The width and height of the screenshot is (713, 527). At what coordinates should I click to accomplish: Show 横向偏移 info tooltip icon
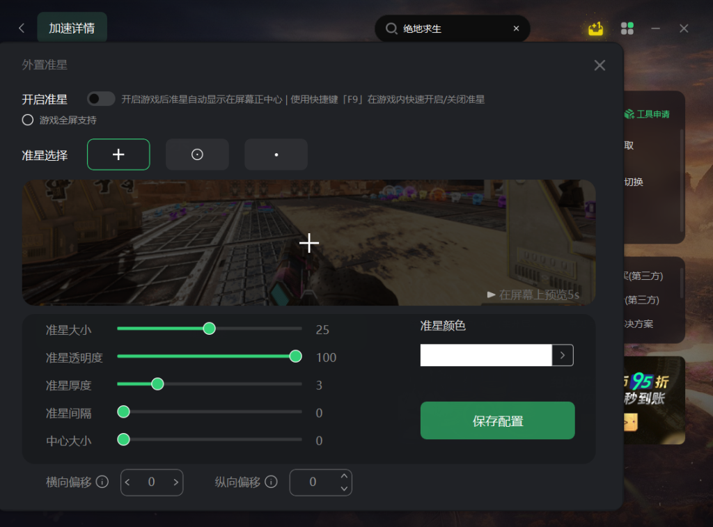click(x=102, y=482)
